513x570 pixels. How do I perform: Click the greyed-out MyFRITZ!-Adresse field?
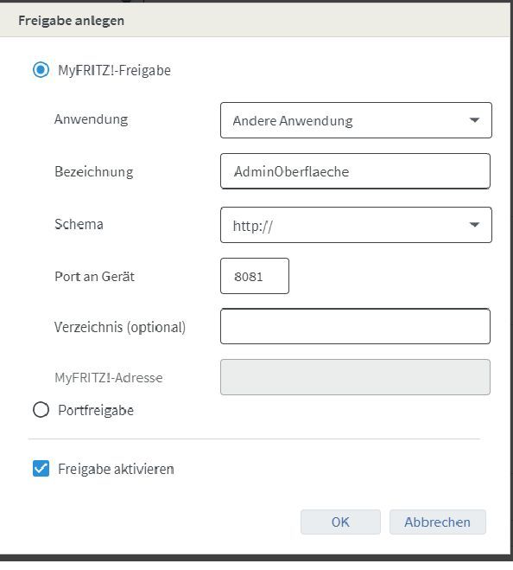pos(355,377)
